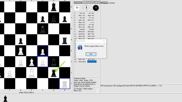The image size is (182, 102).
Task: Select the white pawn on d3
Action: coord(21,63)
